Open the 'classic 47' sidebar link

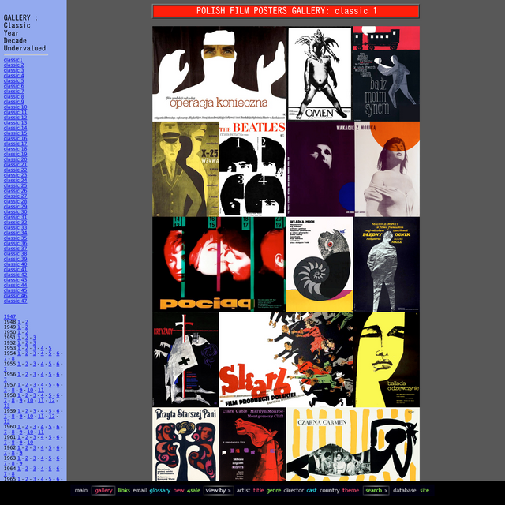[16, 301]
